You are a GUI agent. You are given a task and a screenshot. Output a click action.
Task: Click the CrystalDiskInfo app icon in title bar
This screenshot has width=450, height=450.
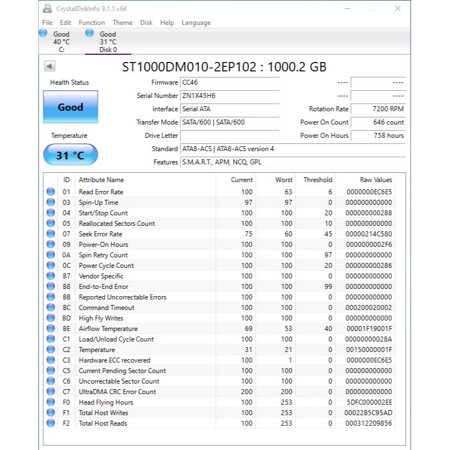(48, 8)
